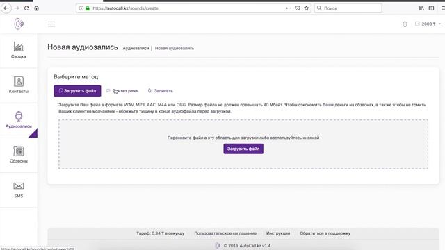This screenshot has height=250, width=445.
Task: Click the AutoCall phone logo
Action: coord(19,24)
